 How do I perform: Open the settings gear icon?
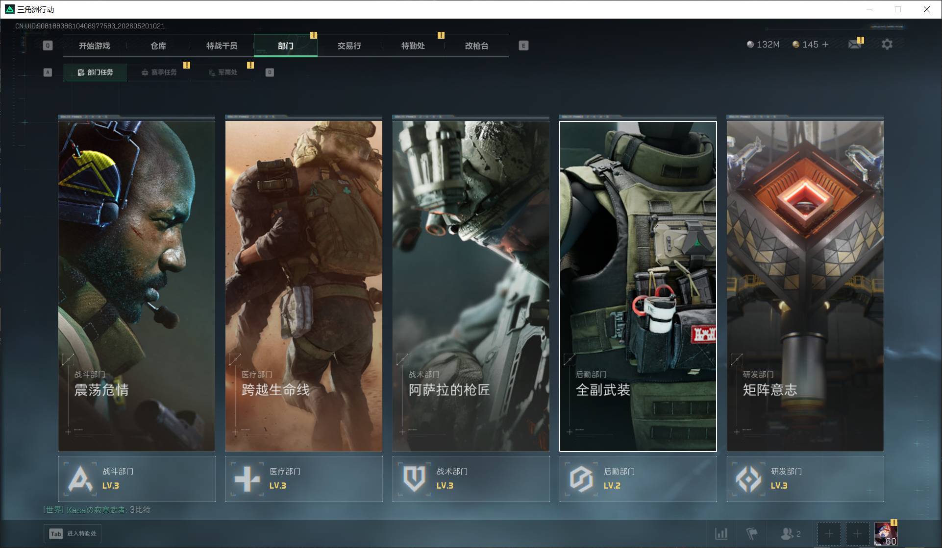coord(887,45)
